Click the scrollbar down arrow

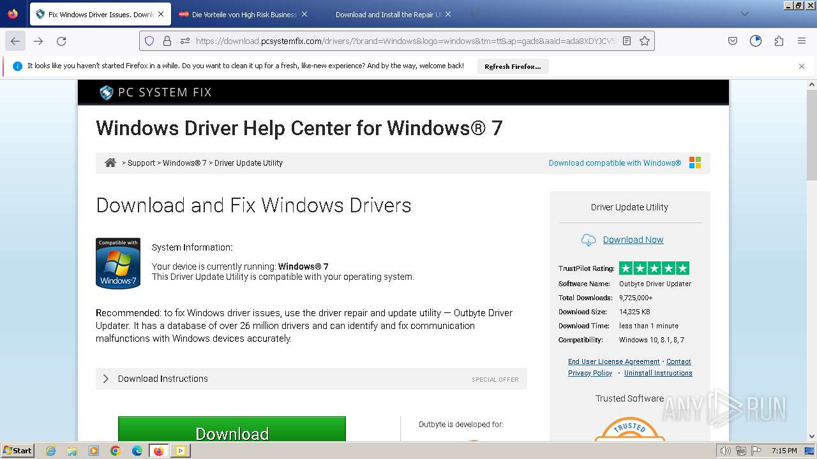(812, 437)
